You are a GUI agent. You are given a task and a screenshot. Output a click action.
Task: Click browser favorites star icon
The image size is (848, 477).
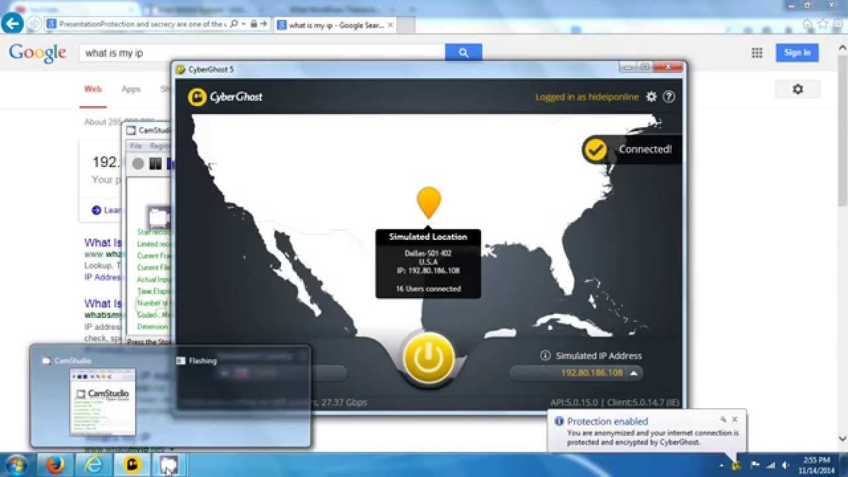point(823,24)
